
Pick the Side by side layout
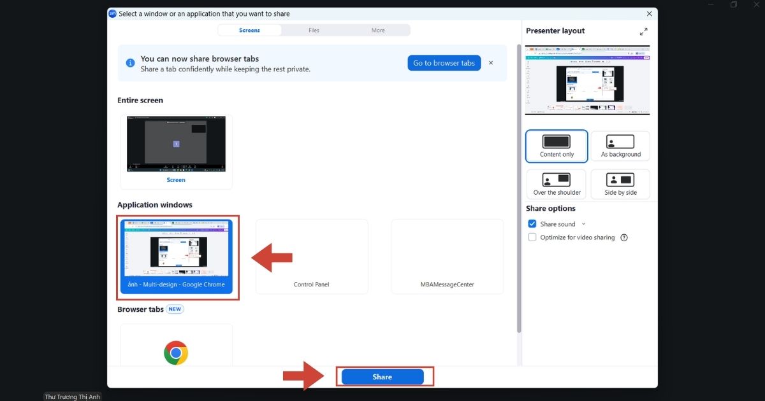[x=620, y=185]
